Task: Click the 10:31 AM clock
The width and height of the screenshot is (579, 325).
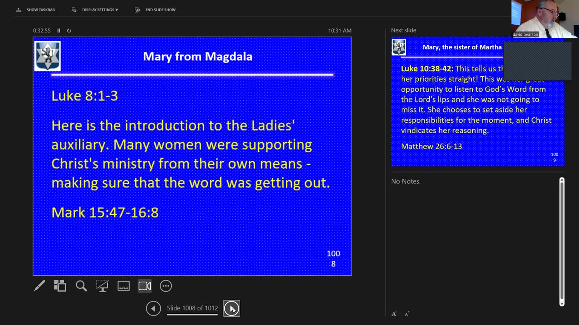Action: [340, 31]
